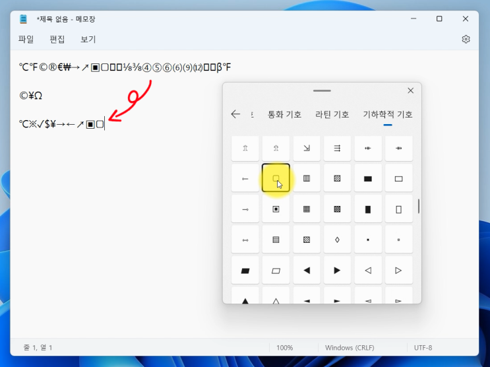The image size is (490, 367).
Task: Open the 보기 menu
Action: (88, 39)
